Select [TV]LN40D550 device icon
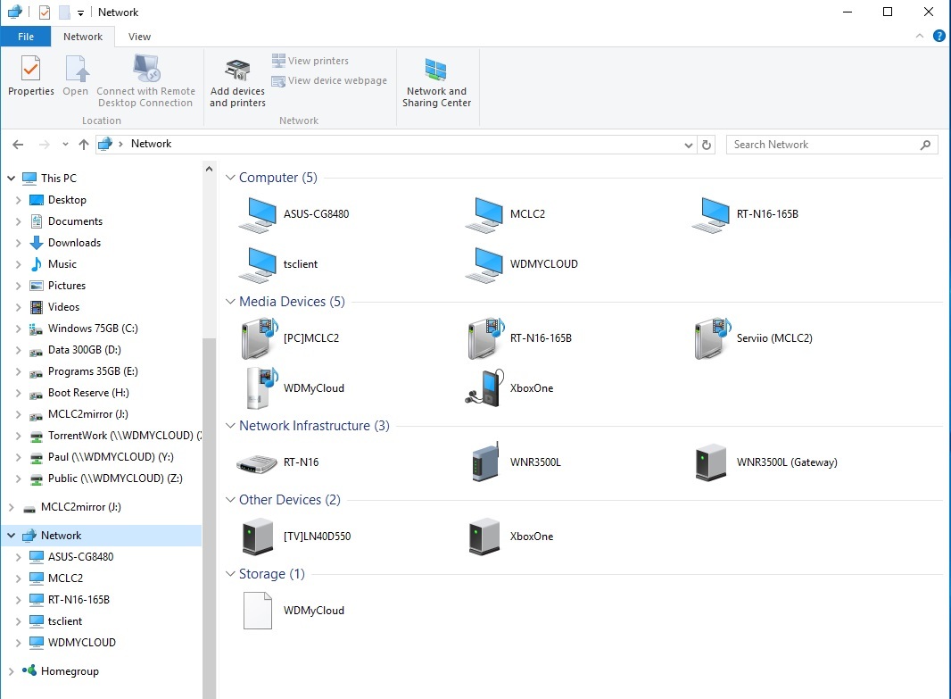Viewport: 951px width, 699px height. (258, 537)
